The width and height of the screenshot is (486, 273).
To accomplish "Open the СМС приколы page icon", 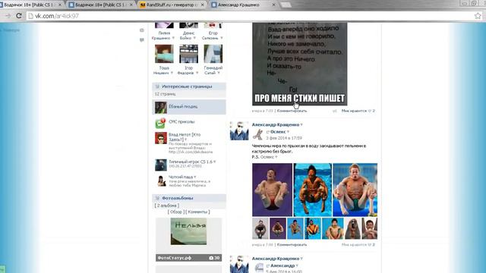I will click(x=160, y=123).
